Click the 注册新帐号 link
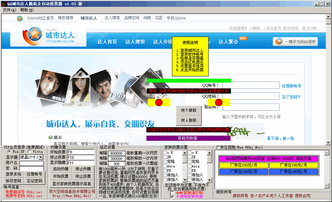Image resolution: width=332 pixels, height=202 pixels. 291,86
